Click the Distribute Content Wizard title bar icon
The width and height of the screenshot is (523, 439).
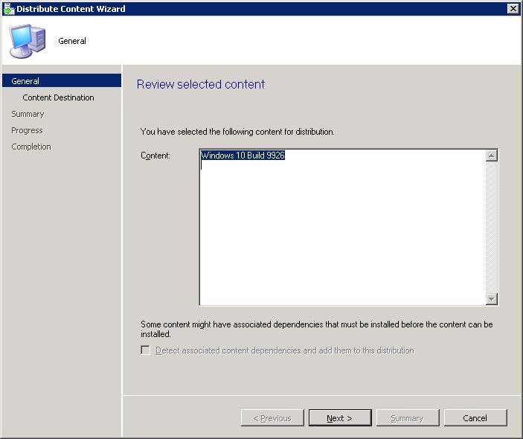[8, 9]
